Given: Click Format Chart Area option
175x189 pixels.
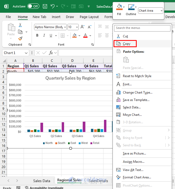Looking at the screenshot, I should [x=137, y=177].
